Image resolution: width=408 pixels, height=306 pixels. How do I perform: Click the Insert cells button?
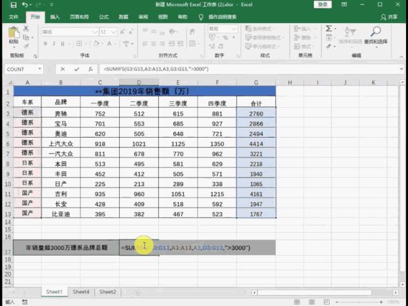pos(304,29)
